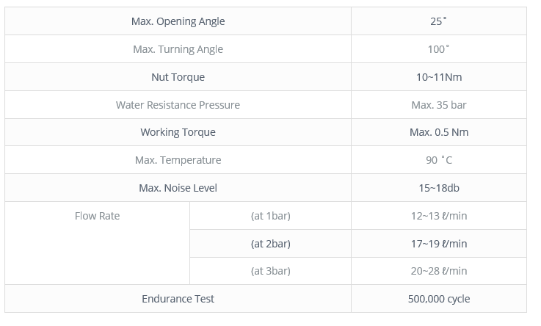Viewport: 541px width, 326px height.
Task: Click the Working Torque label
Action: pos(178,132)
